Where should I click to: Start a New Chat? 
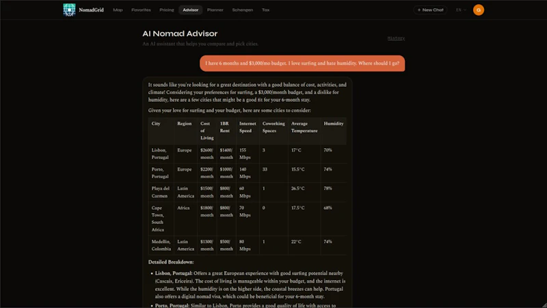(430, 10)
